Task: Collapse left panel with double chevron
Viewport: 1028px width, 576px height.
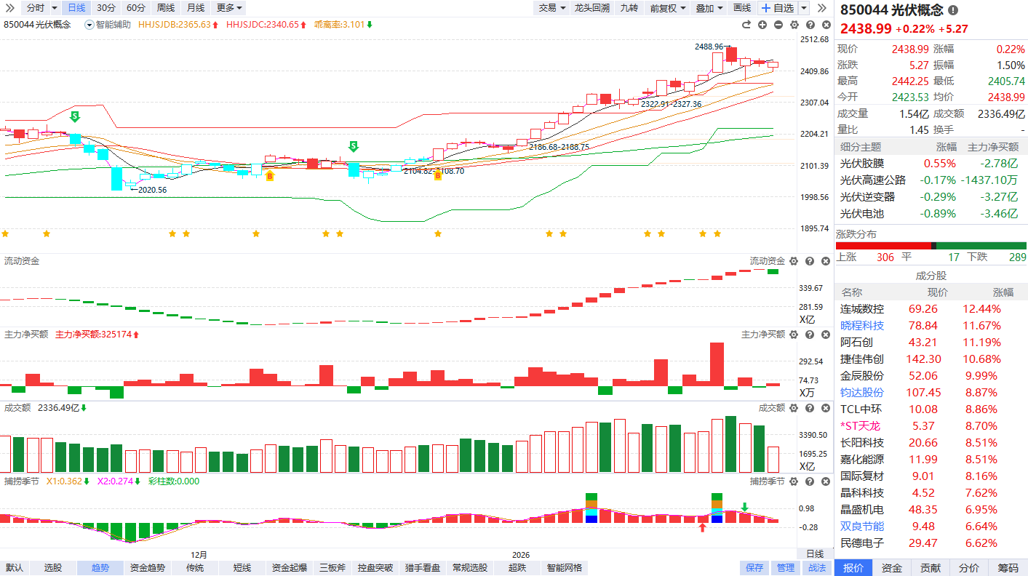Action: pos(821,8)
